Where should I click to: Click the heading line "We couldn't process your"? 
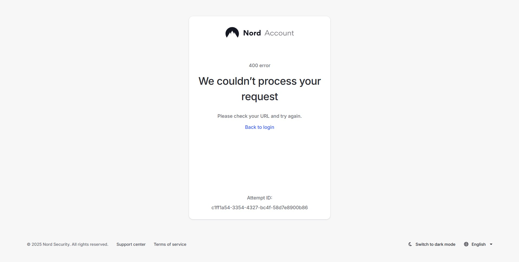pos(259,81)
